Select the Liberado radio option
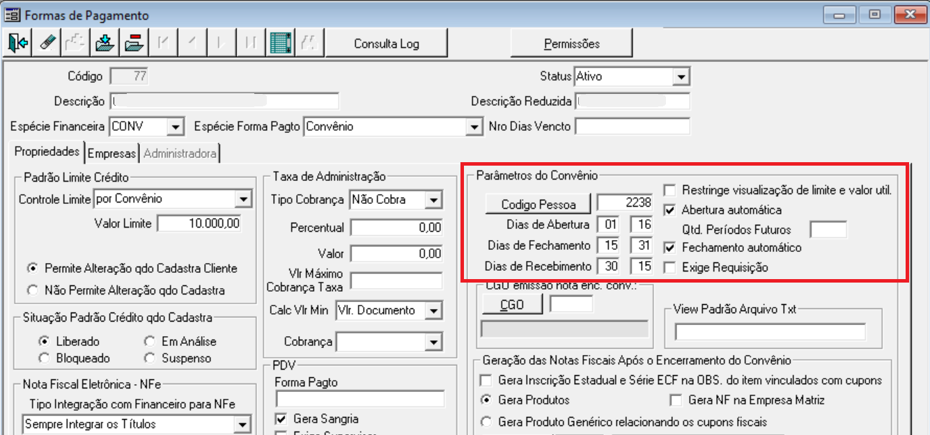Screen dimensions: 930x435 [44, 342]
